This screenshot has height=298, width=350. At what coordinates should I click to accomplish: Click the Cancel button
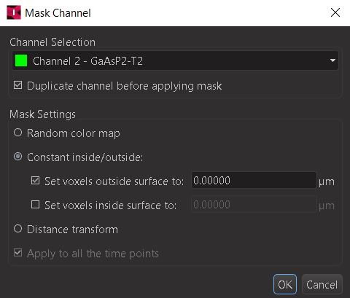click(x=322, y=284)
